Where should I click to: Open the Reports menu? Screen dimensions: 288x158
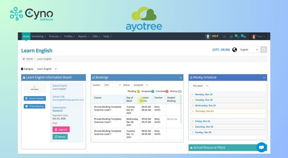pos(84,36)
